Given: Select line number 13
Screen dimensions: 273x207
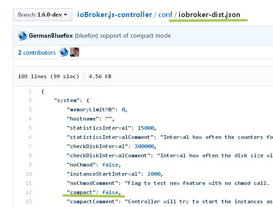Looking at the screenshot, I should pyautogui.click(x=29, y=201).
